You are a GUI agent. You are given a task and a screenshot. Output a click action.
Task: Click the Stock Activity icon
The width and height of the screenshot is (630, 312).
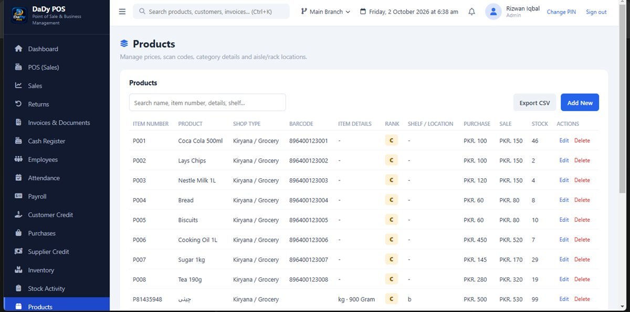click(x=18, y=288)
